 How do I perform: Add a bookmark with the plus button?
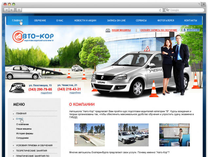(x=19, y=10)
